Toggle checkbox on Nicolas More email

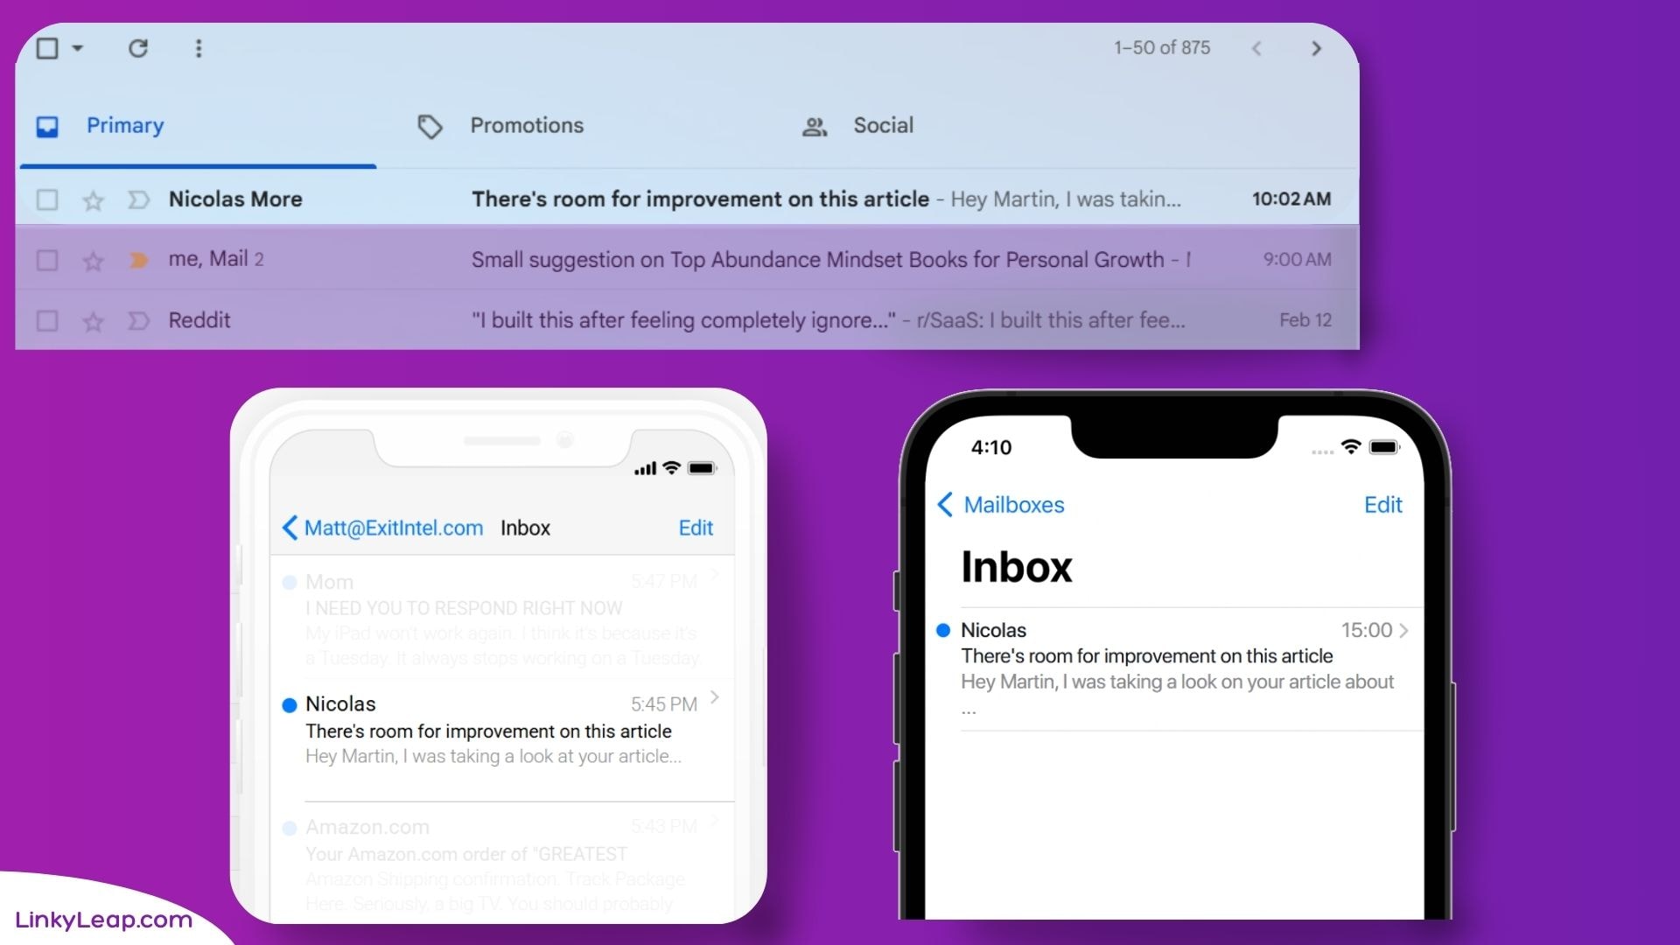coord(46,199)
